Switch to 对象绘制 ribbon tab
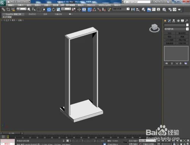Image resolution: width=190 pixels, height=145 pixels. (x=58, y=14)
